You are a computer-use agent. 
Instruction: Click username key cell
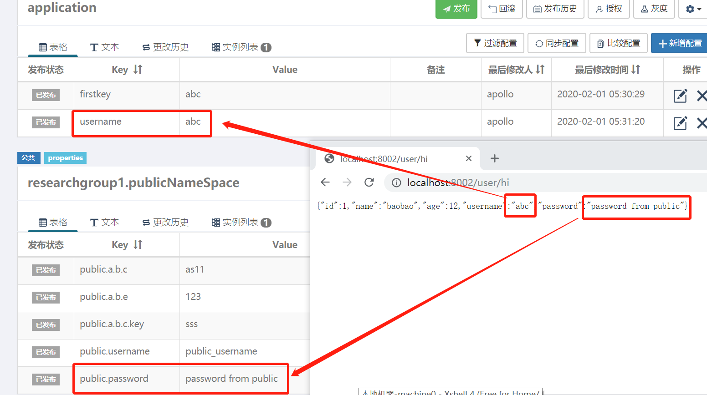127,123
